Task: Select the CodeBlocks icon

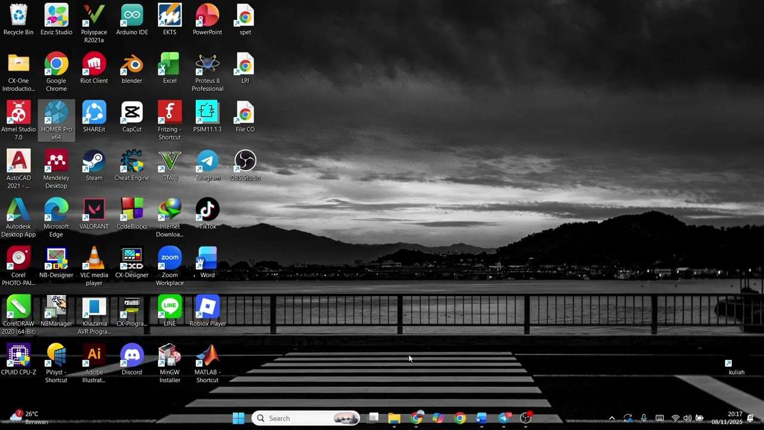Action: [x=132, y=214]
